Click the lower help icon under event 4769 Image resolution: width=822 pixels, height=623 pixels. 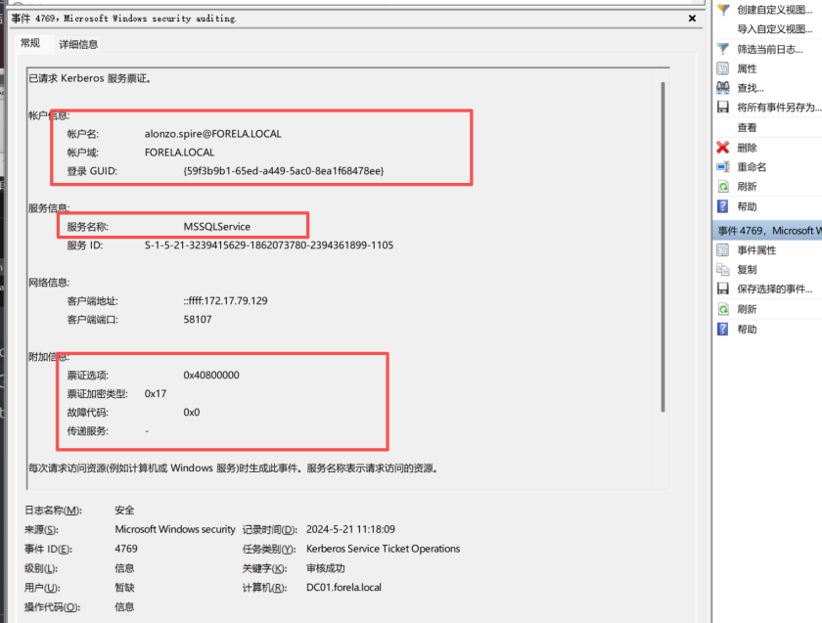coord(723,329)
